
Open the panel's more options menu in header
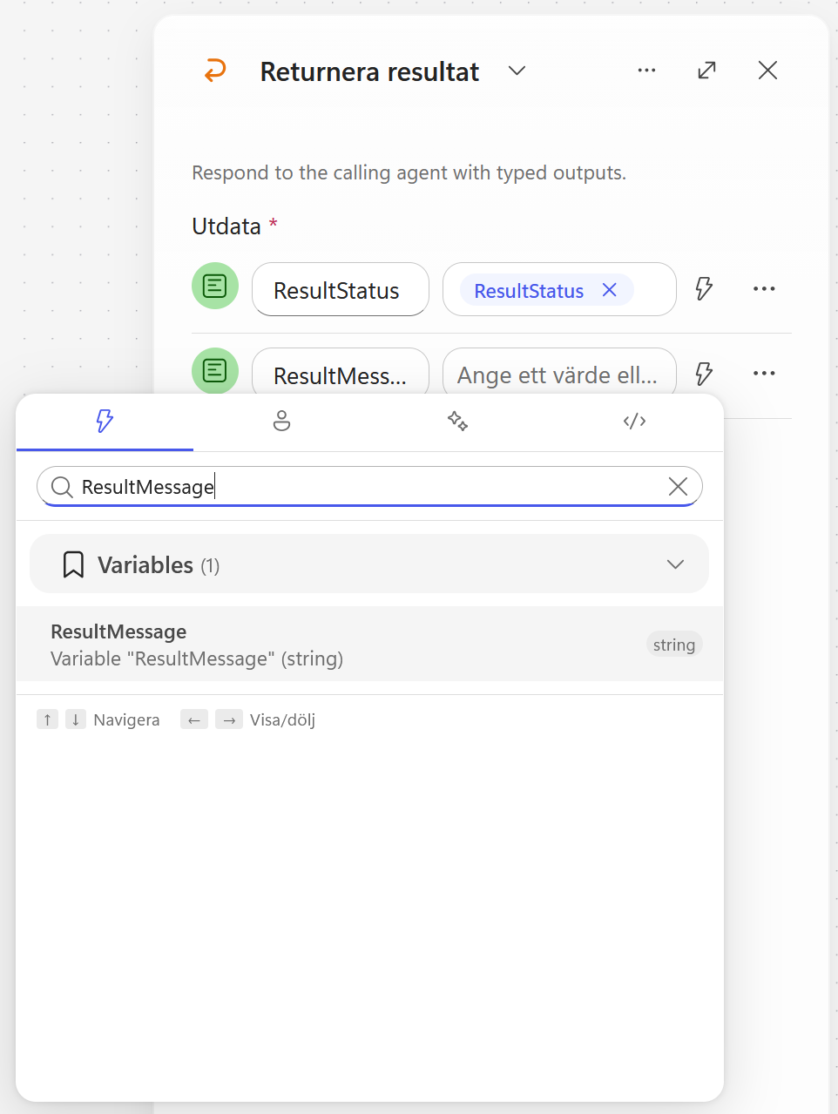point(646,71)
